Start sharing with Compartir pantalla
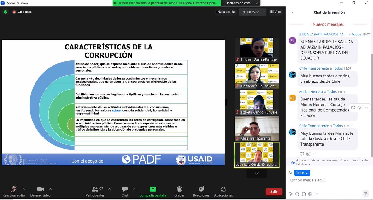This screenshot has width=373, height=200. click(x=153, y=191)
